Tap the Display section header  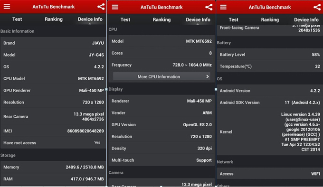click(115, 89)
